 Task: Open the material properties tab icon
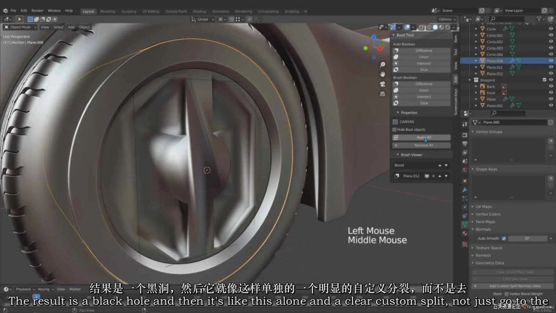tap(465, 233)
